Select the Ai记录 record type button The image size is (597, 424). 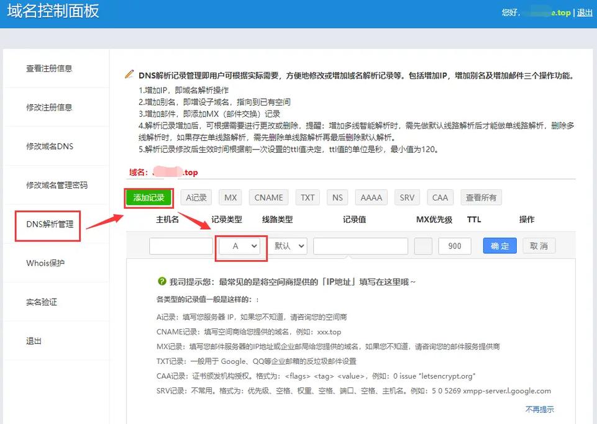[x=196, y=197]
